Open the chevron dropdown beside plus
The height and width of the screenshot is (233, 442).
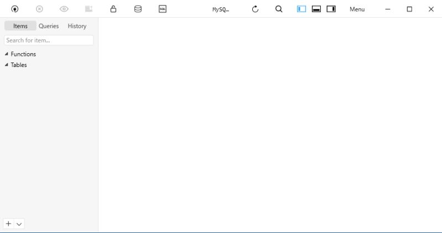pyautogui.click(x=19, y=224)
